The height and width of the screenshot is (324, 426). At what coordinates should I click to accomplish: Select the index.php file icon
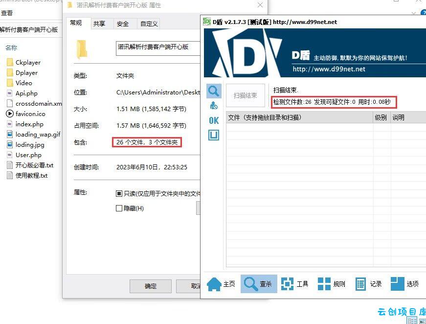(10, 124)
